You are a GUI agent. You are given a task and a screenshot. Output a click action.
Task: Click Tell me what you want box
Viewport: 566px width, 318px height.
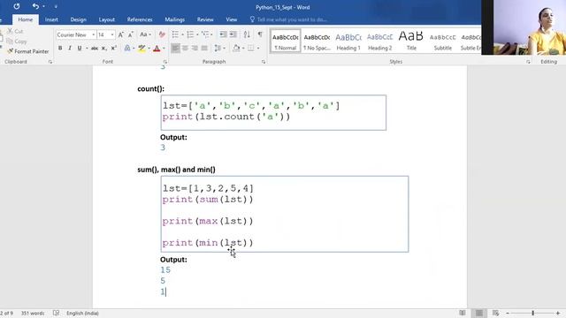tap(289, 19)
